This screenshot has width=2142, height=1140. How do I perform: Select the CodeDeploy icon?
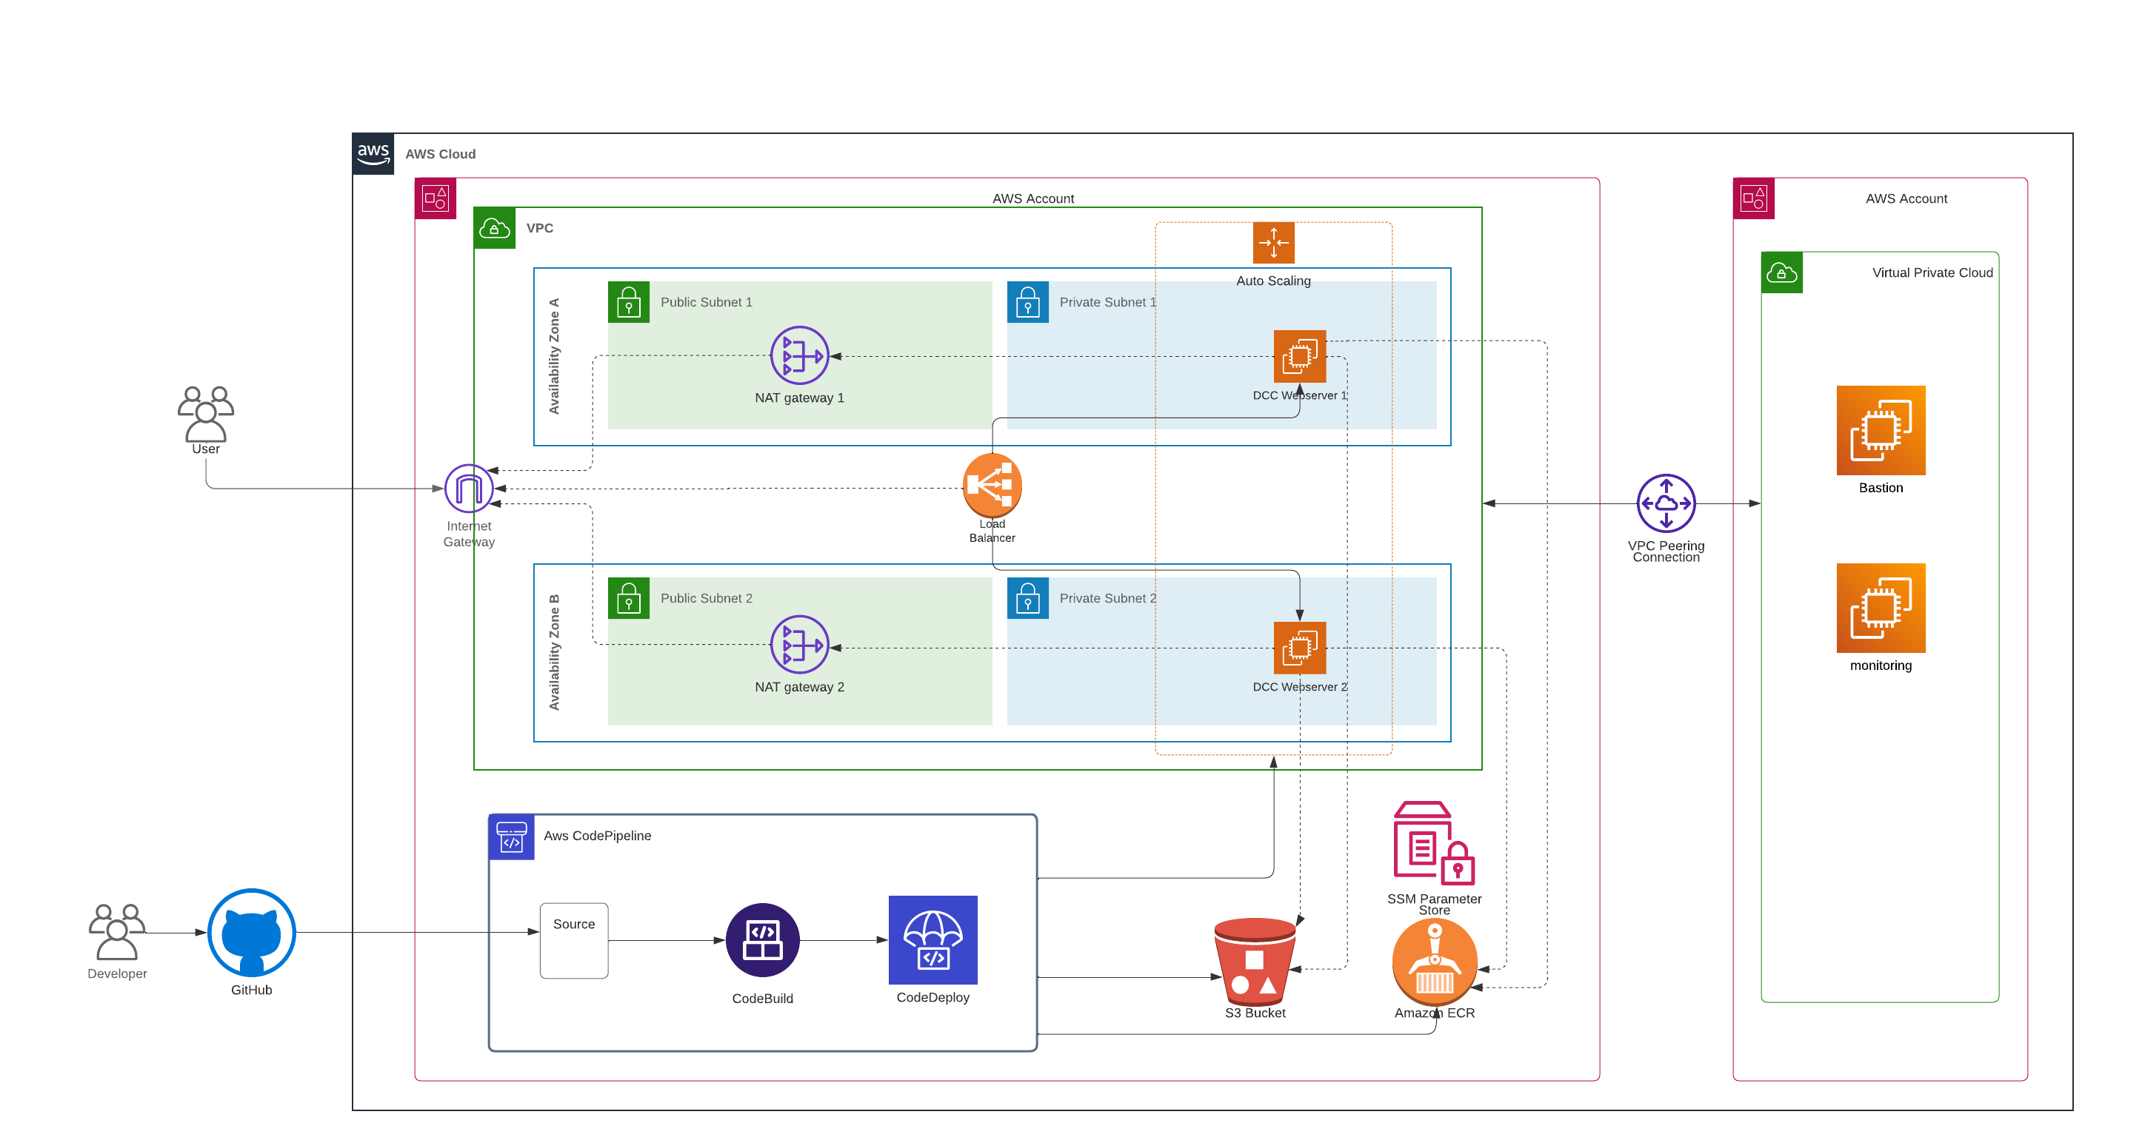coord(932,939)
